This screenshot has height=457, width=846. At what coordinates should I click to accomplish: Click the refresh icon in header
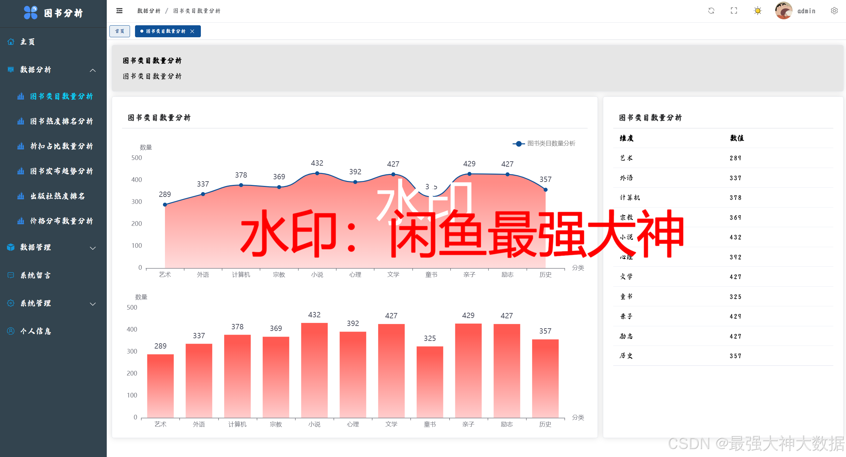point(711,11)
